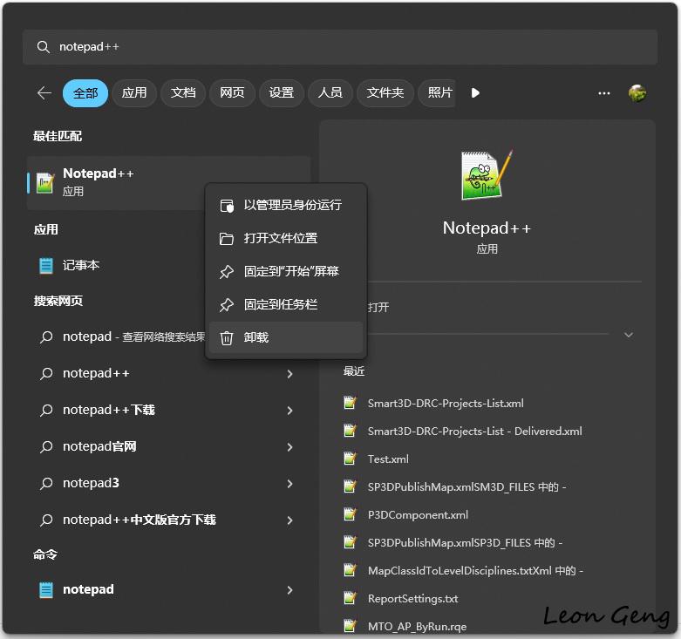681x639 pixels.
Task: Switch to the 文档 filter tab
Action: click(x=183, y=93)
